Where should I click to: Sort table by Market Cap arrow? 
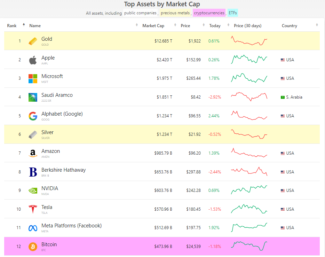[x=175, y=25]
